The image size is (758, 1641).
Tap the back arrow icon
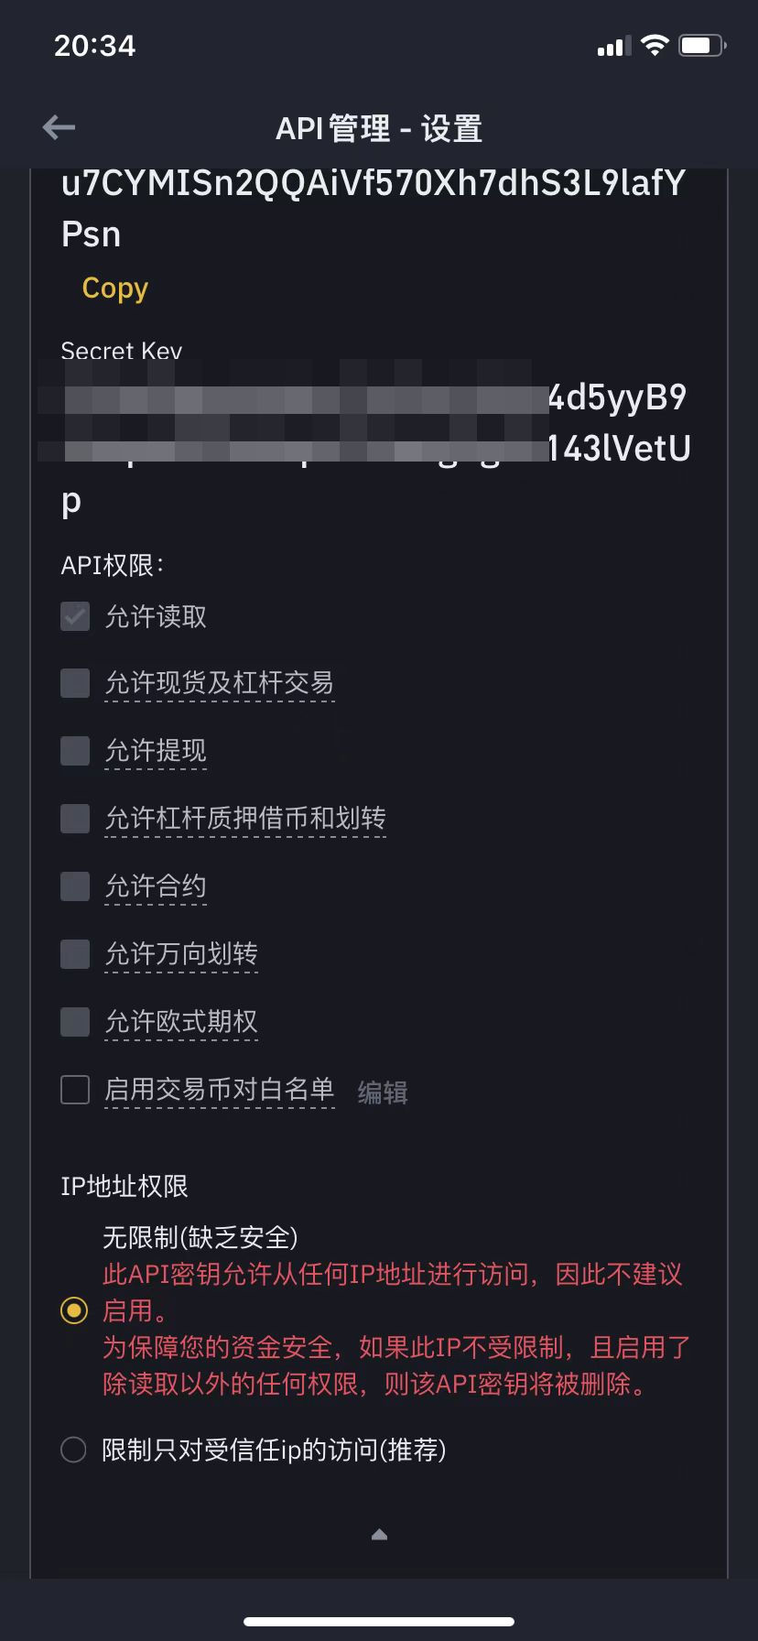(60, 127)
